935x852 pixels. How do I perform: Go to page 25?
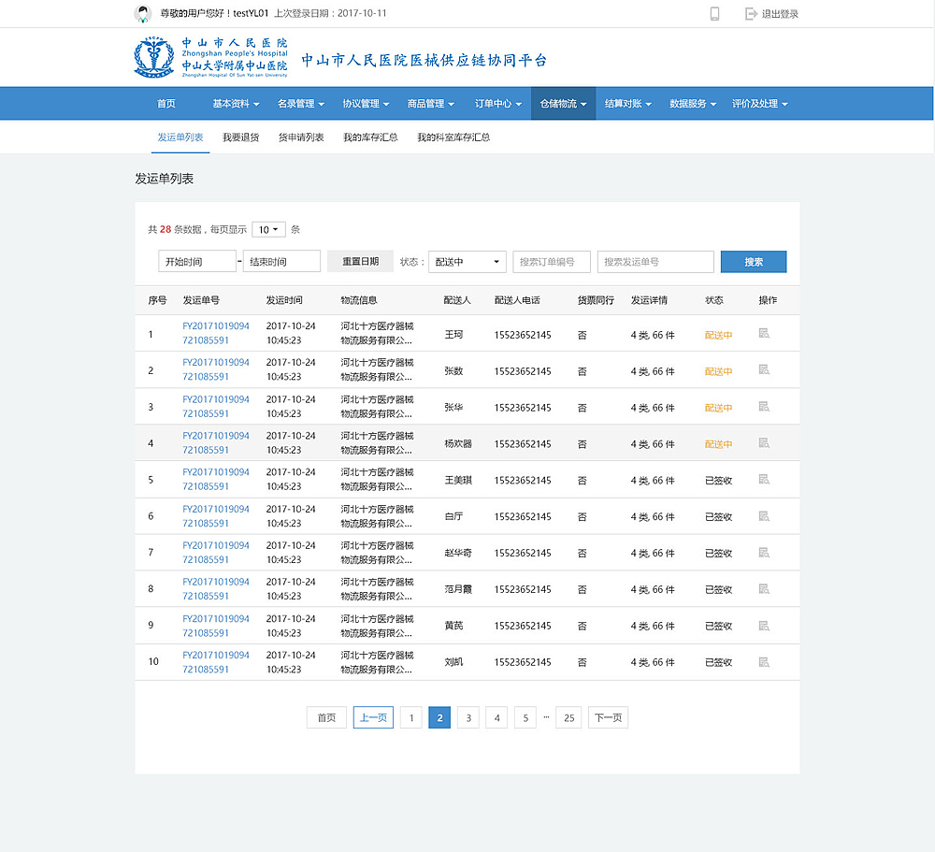click(x=568, y=717)
